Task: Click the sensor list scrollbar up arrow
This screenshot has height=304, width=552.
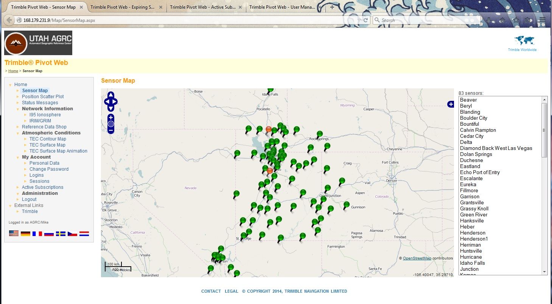Action: click(544, 100)
